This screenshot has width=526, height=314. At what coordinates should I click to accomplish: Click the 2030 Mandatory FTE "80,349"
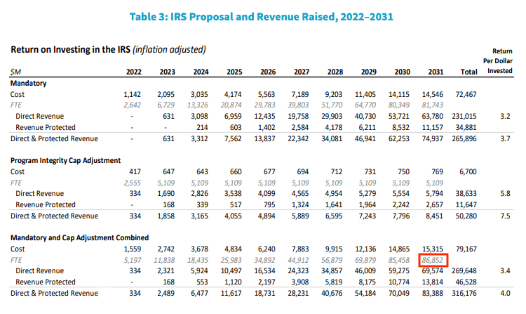[399, 105]
